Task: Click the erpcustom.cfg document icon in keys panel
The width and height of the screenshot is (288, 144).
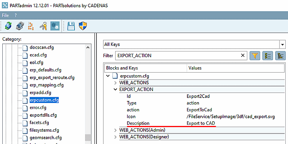Action: (x=115, y=76)
